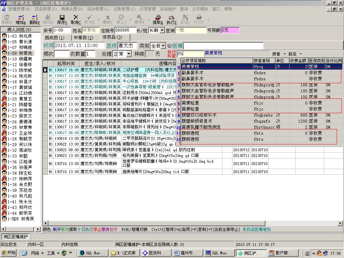
Task: Open 医技科 taskbar window
Action: point(156,253)
